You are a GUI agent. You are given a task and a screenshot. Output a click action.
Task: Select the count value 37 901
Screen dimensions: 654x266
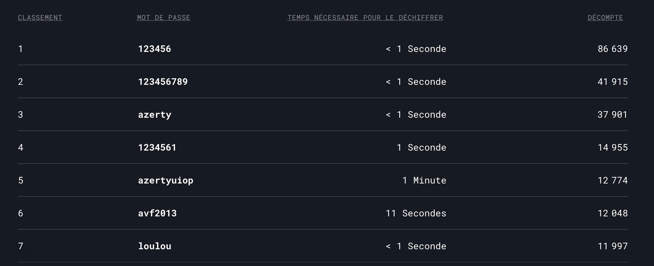tap(612, 115)
